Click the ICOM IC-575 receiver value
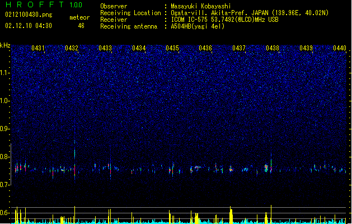 [x=224, y=20]
